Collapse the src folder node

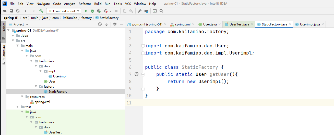13,41
